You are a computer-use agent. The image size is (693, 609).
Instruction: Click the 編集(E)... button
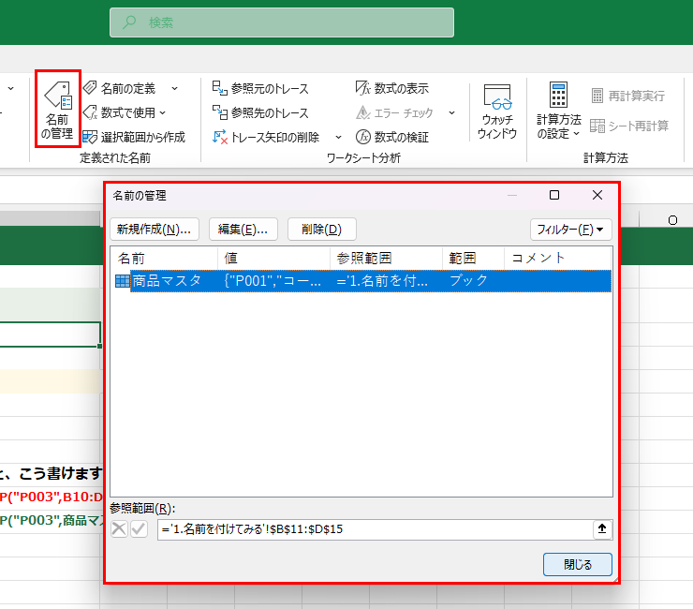[243, 230]
